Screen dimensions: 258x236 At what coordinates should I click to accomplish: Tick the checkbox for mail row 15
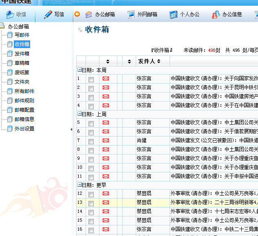(91, 221)
